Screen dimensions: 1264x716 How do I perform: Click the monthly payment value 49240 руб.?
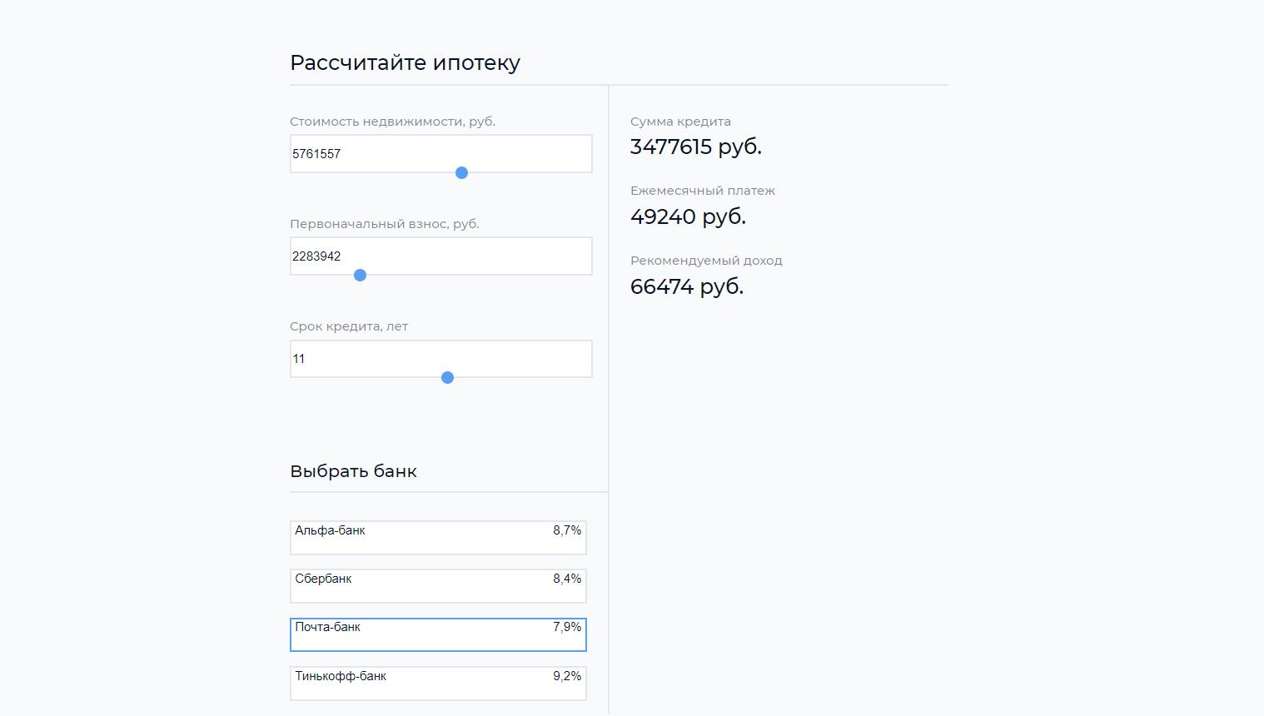click(688, 216)
